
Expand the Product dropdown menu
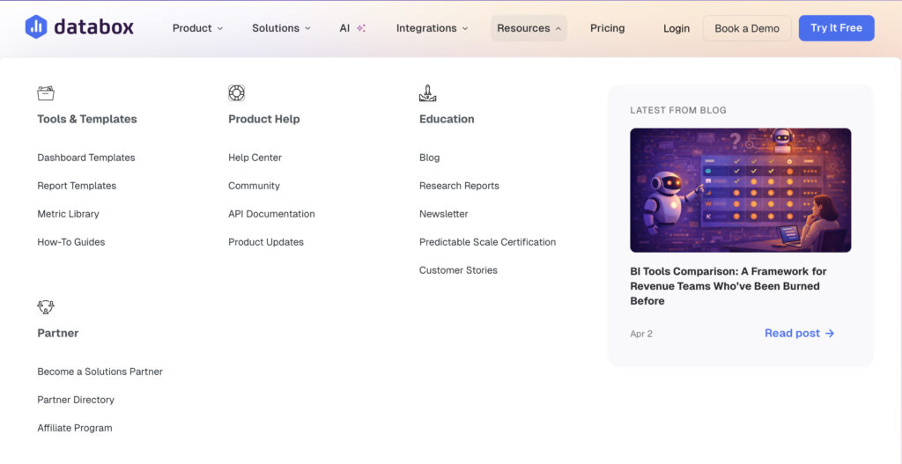(197, 28)
